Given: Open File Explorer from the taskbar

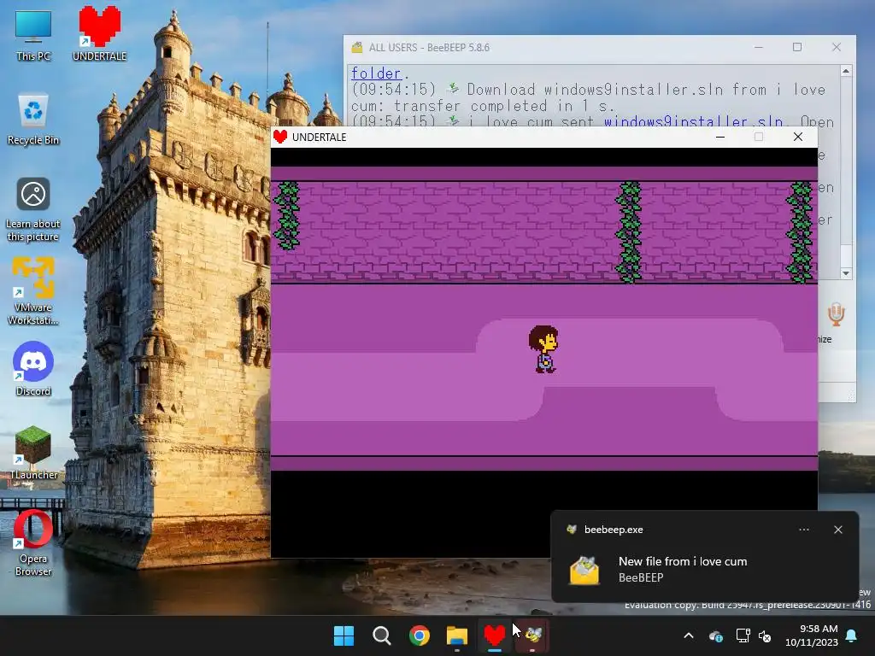Looking at the screenshot, I should click(x=456, y=635).
